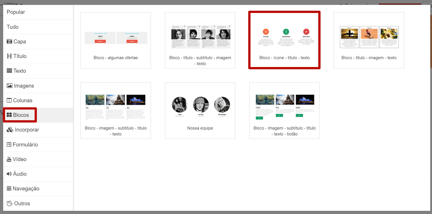The height and width of the screenshot is (214, 432).
Task: Click the hamburger icon beside Navegação
Action: [9, 188]
